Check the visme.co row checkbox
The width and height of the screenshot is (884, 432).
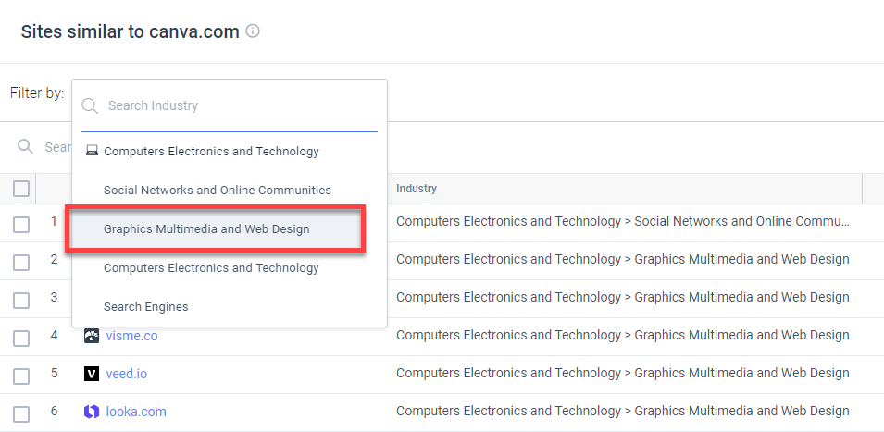pyautogui.click(x=21, y=339)
